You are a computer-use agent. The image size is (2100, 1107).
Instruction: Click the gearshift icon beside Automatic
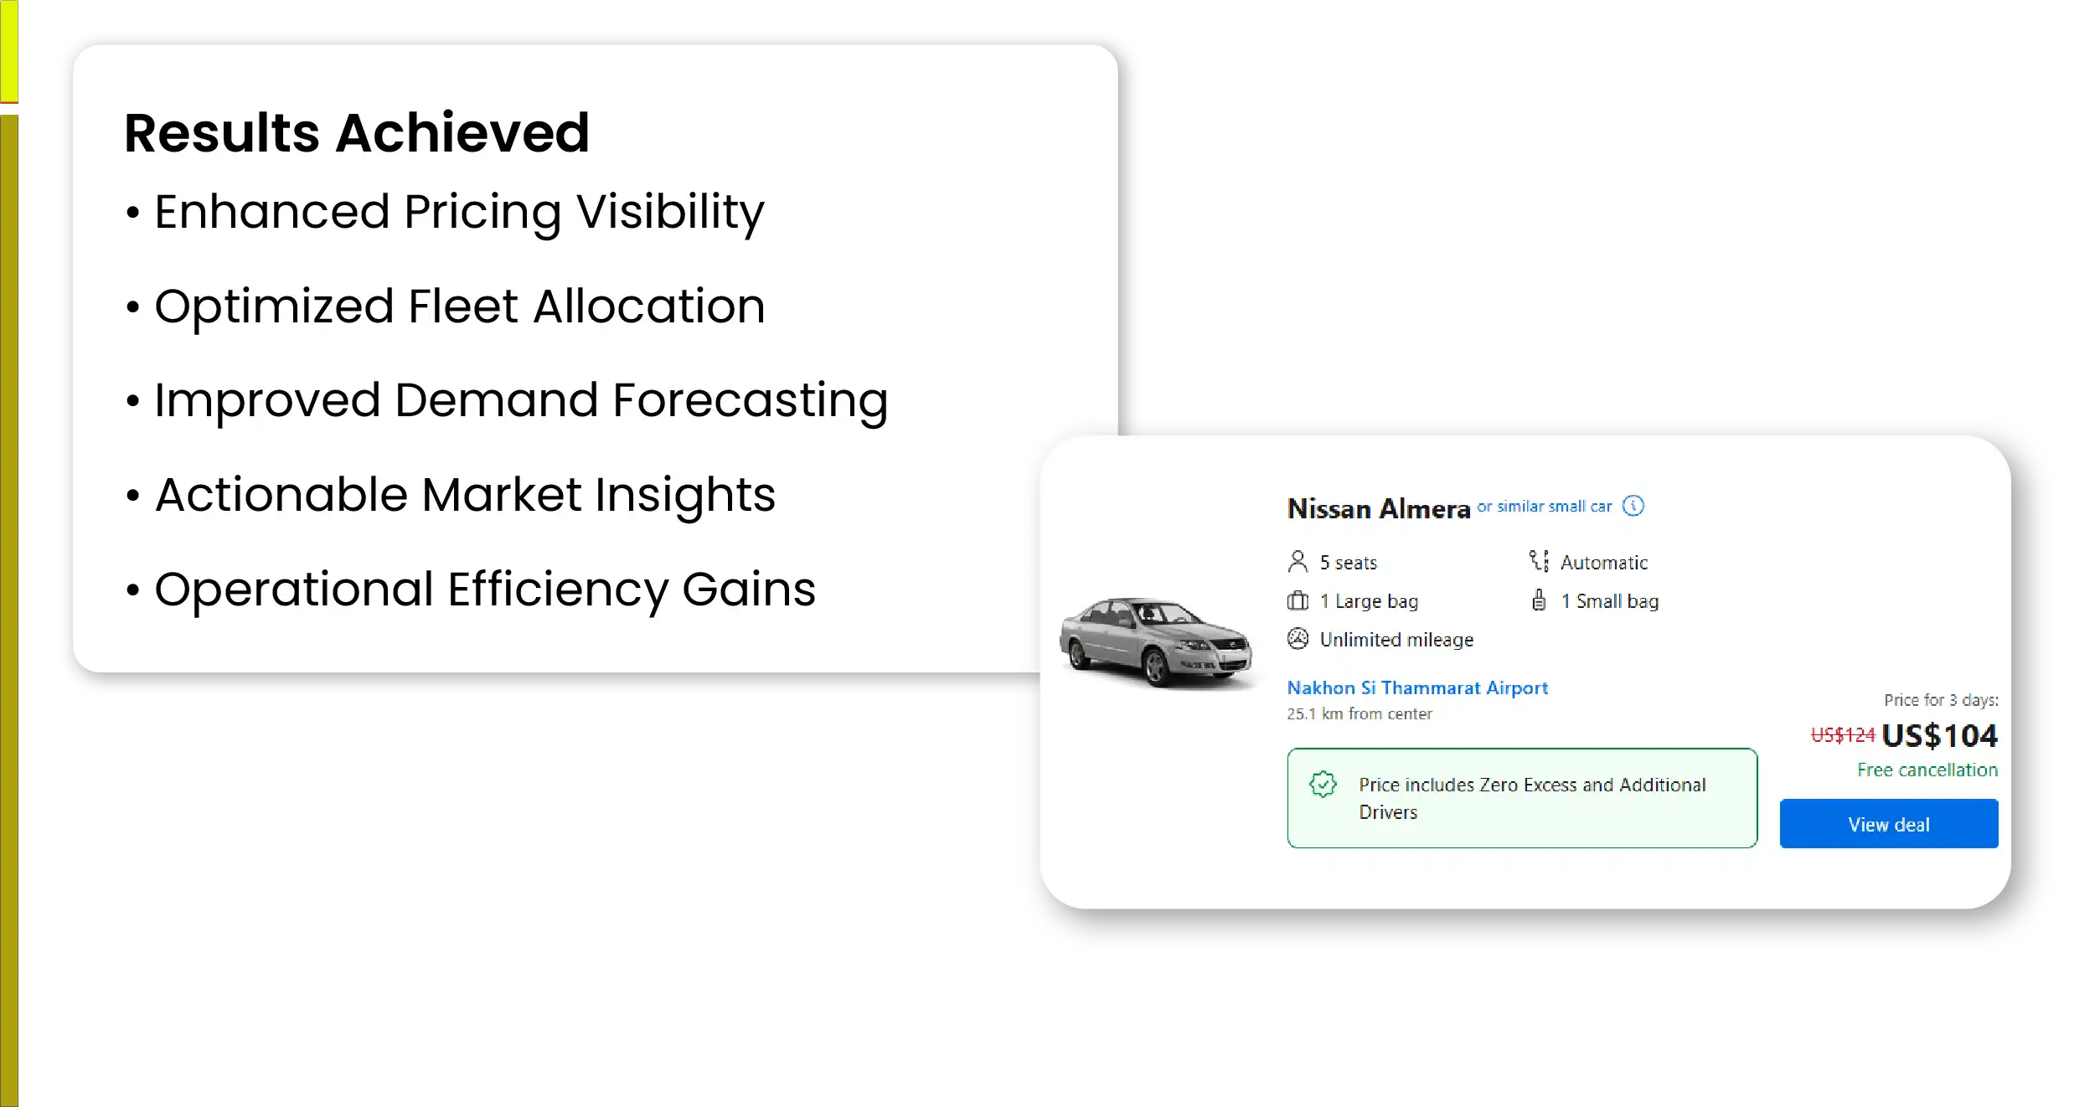coord(1539,561)
